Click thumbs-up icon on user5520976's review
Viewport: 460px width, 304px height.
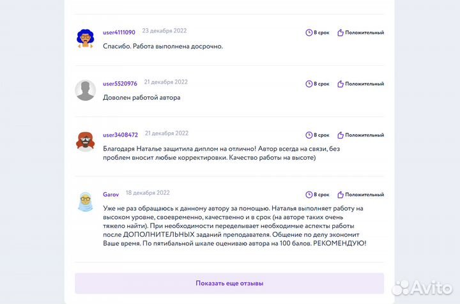(x=341, y=84)
